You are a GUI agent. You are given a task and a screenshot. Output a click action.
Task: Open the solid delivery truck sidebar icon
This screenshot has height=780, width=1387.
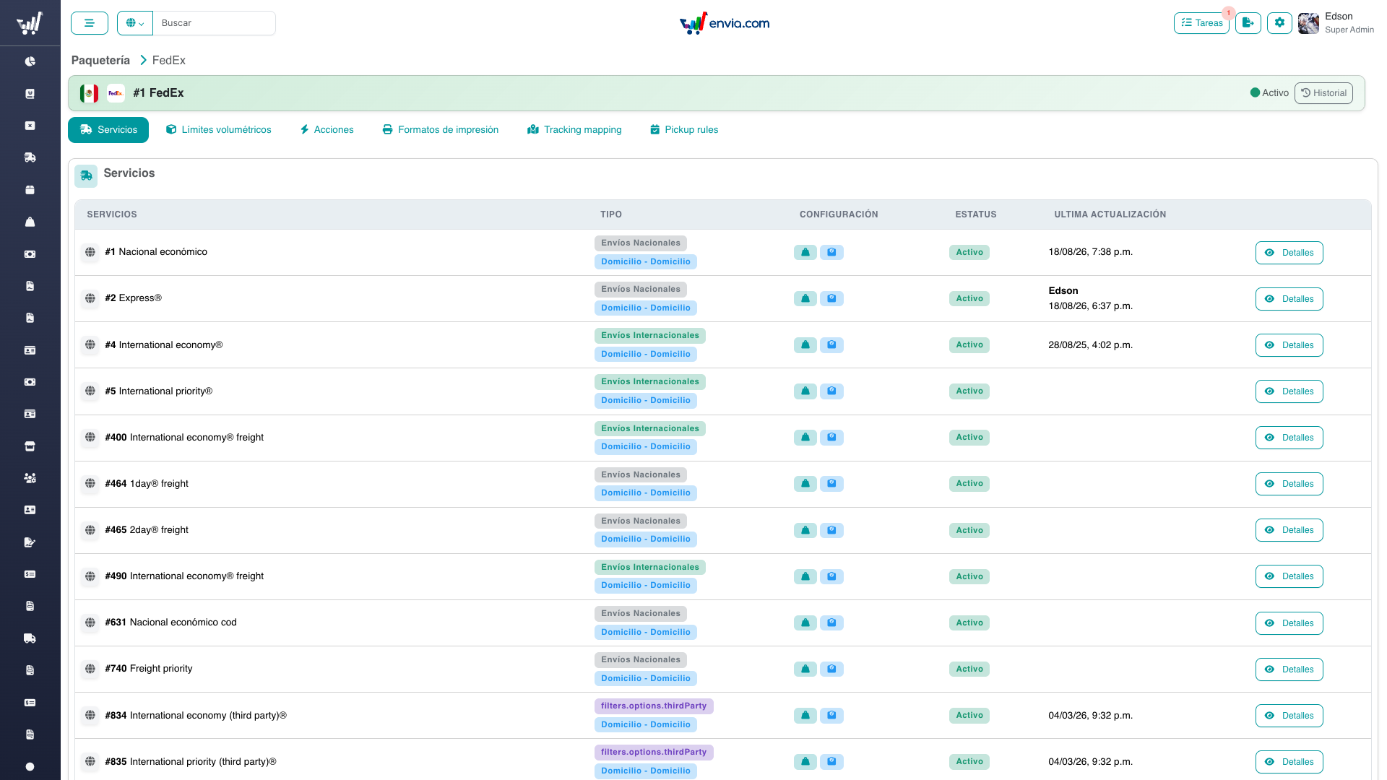[30, 638]
